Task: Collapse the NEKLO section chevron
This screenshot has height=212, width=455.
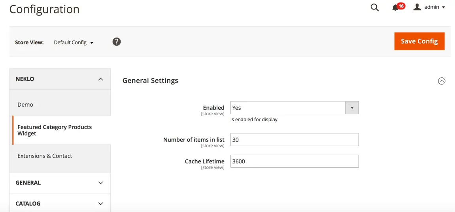Action: [x=100, y=79]
